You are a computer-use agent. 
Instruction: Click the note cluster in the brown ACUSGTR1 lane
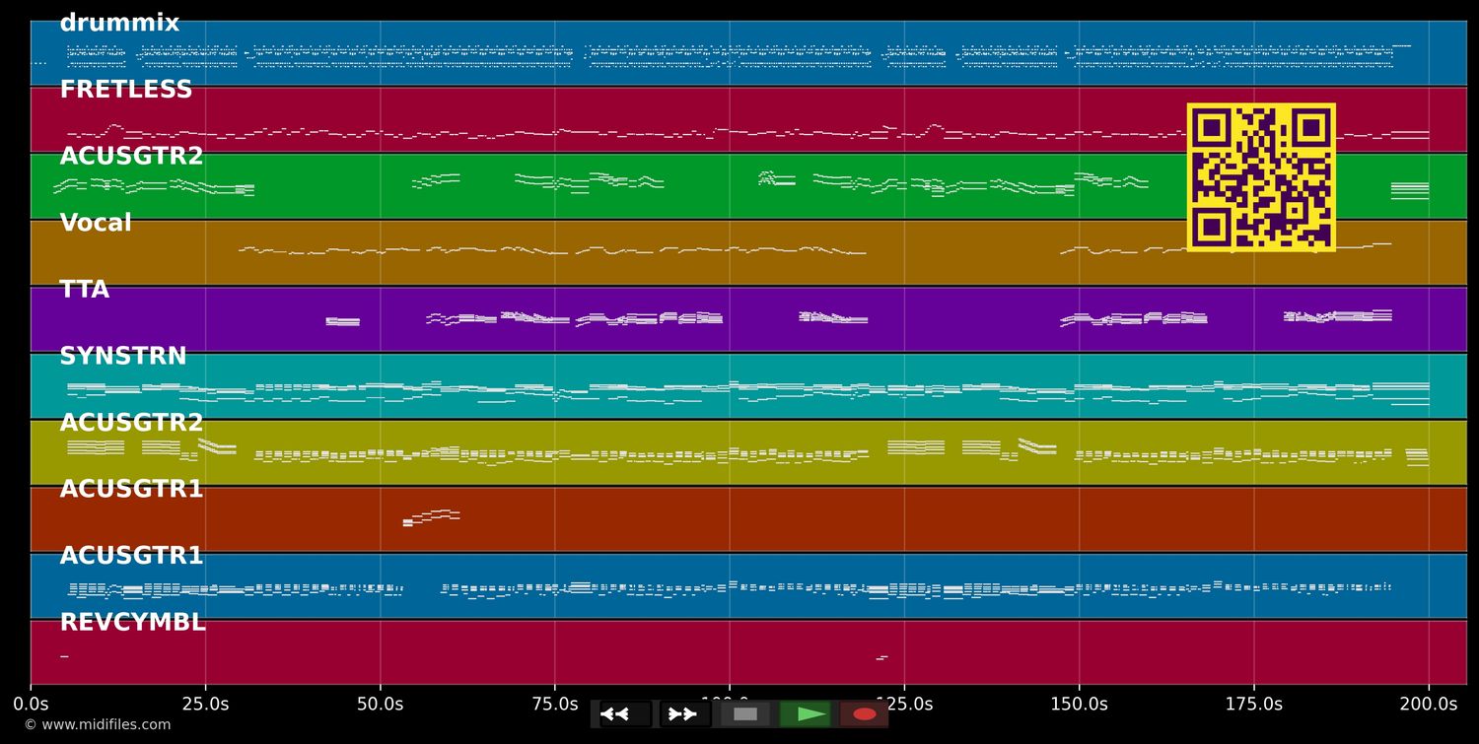click(x=431, y=517)
